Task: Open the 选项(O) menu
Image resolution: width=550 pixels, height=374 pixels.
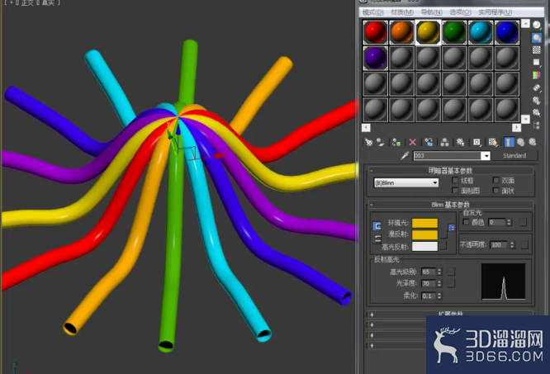Action: click(x=461, y=12)
